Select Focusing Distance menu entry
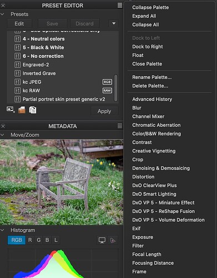217x278 pixels. tap(153, 263)
